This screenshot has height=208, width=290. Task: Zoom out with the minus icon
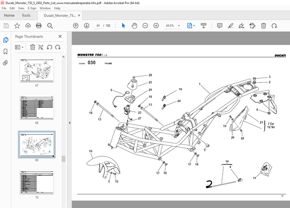(x=145, y=26)
